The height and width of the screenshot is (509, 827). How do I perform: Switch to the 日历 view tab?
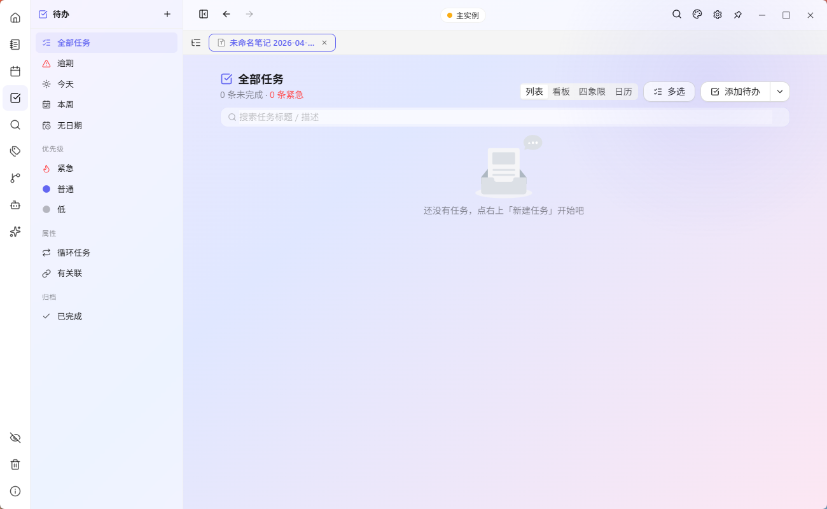623,91
